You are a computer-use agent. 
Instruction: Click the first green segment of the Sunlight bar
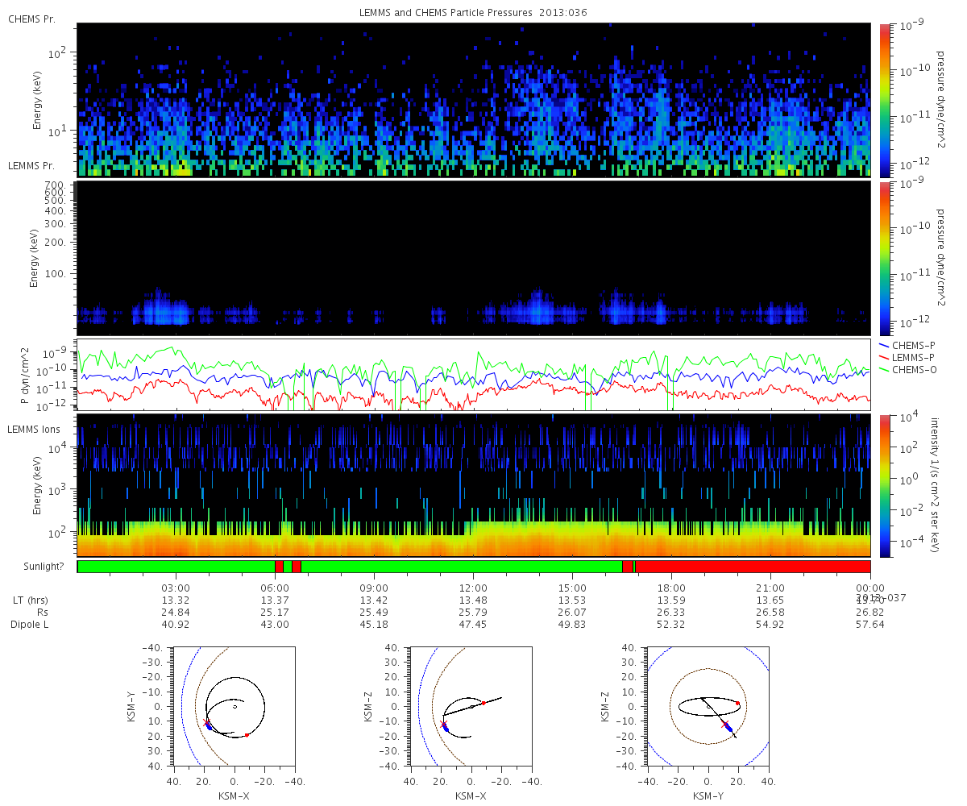coord(176,567)
